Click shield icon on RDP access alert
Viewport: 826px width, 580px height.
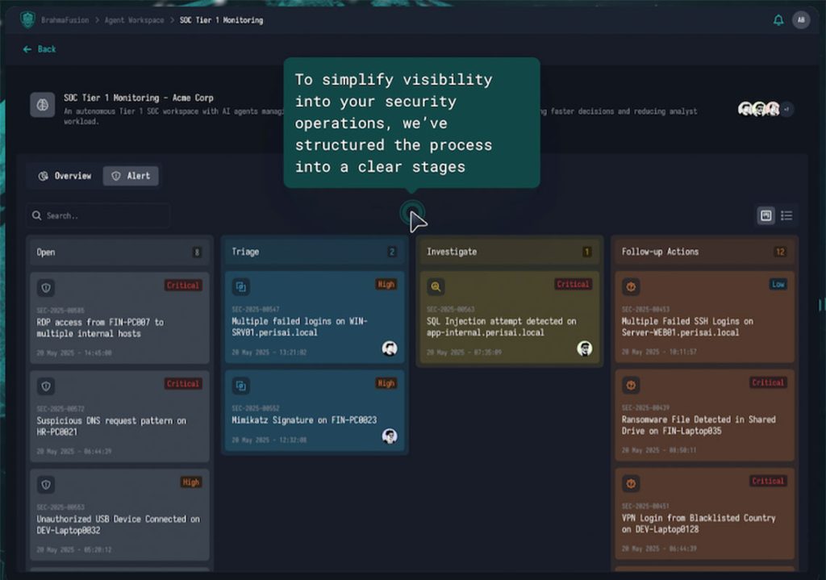(46, 288)
